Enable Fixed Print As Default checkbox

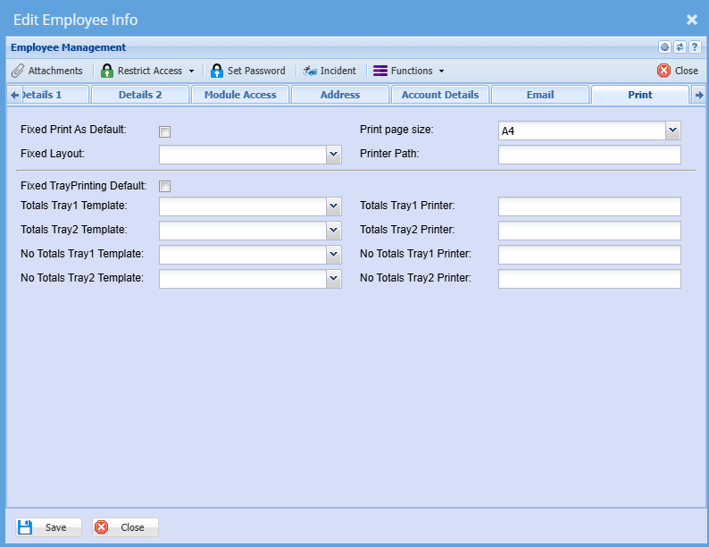pos(164,131)
